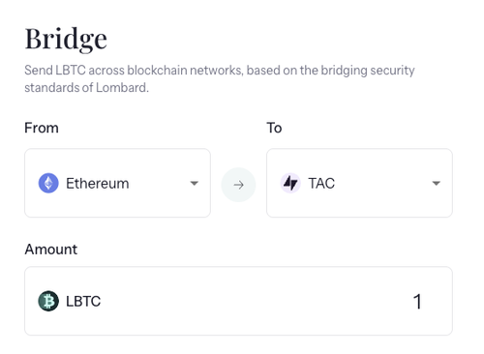The image size is (484, 354).
Task: Select the TAC network name text
Action: point(321,184)
